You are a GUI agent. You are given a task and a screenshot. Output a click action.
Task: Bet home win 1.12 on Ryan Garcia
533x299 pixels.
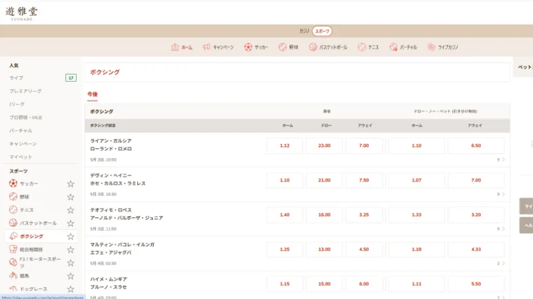pyautogui.click(x=284, y=146)
